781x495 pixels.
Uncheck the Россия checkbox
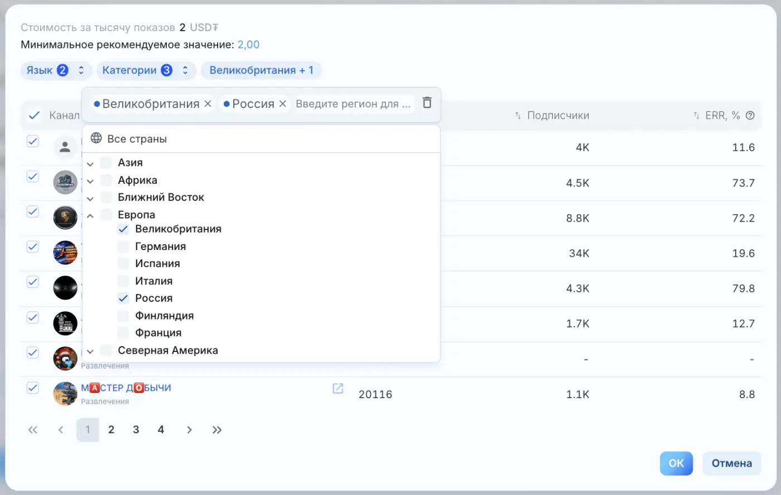[x=123, y=298]
